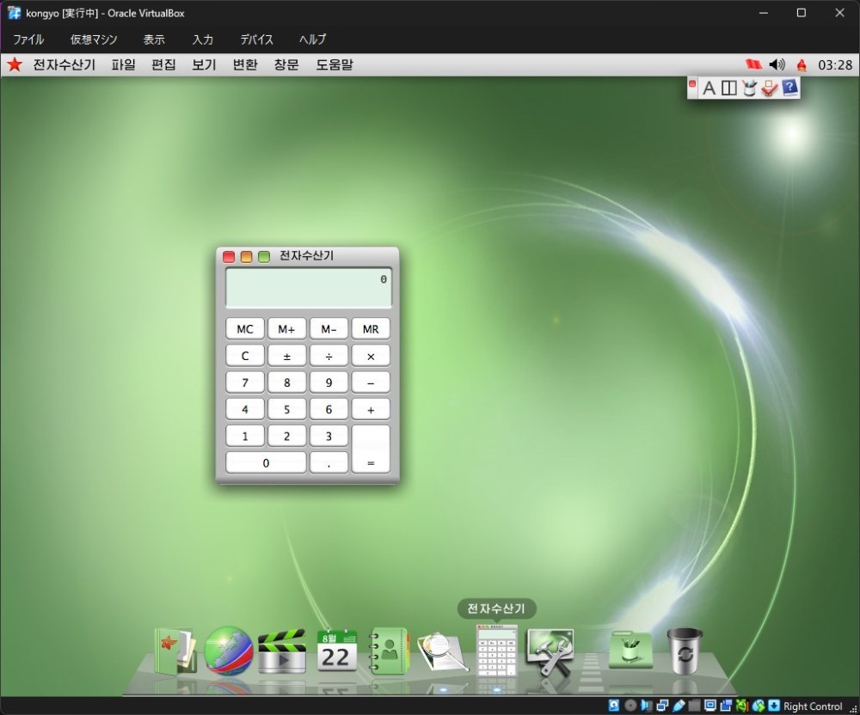Click the 9 digit button
This screenshot has height=715, width=860.
coord(329,382)
